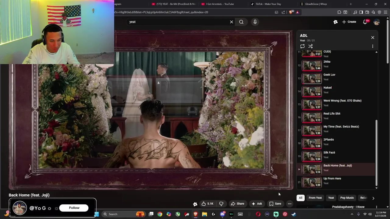Open Leo AI sparkle toolbar icon
The width and height of the screenshot is (390, 219).
[373, 12]
